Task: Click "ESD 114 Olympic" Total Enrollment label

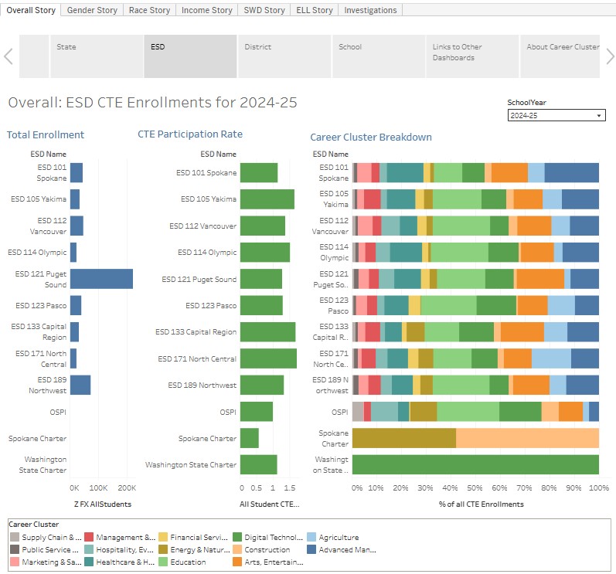Action: click(37, 253)
